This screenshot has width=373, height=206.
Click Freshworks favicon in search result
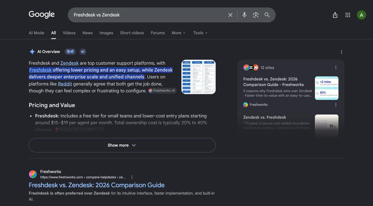pos(33,174)
